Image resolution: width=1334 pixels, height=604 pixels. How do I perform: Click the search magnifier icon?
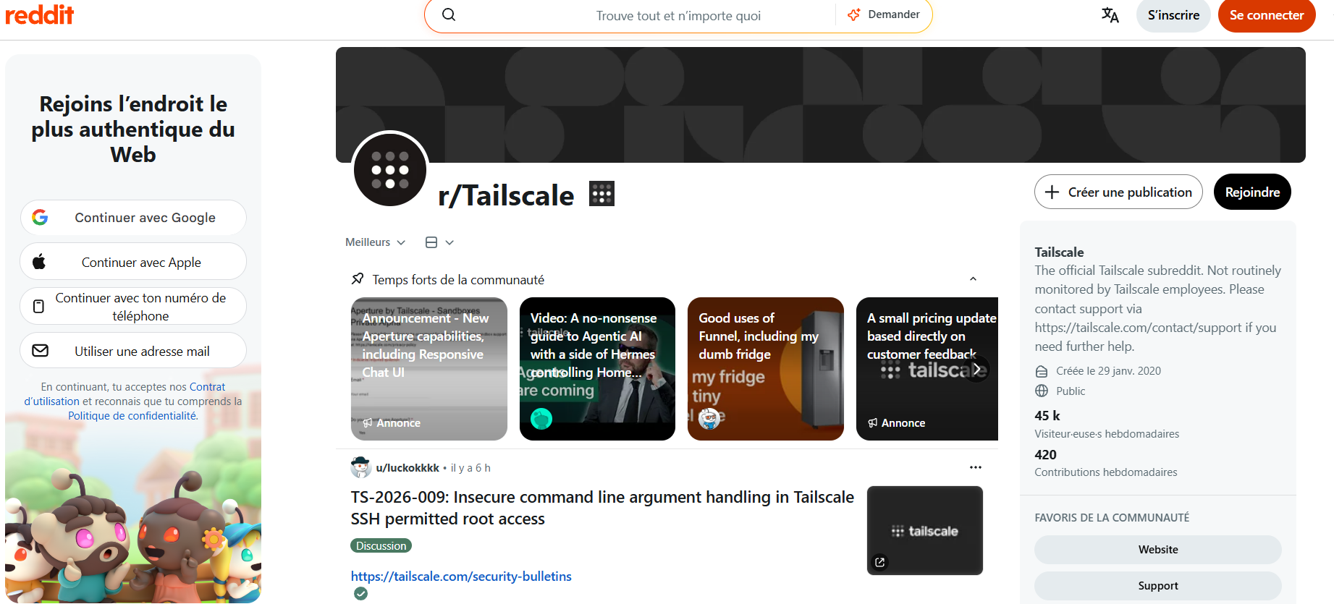coord(449,15)
